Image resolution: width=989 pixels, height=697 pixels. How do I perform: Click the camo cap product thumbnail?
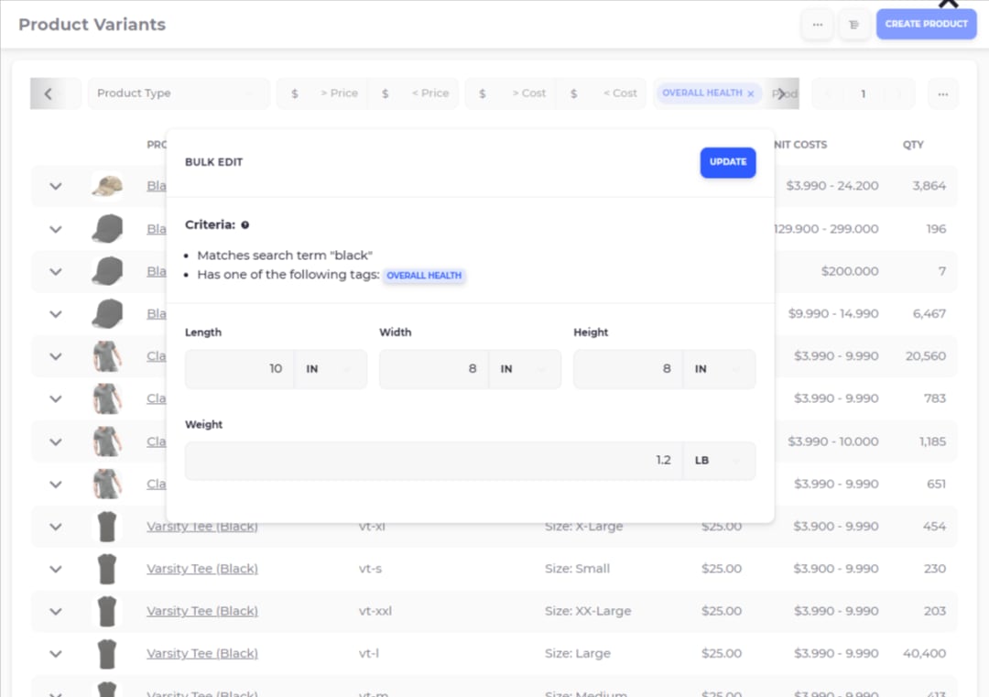pos(107,185)
